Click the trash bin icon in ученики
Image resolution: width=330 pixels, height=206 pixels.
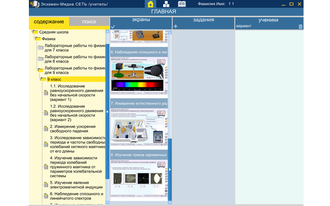coord(300,27)
